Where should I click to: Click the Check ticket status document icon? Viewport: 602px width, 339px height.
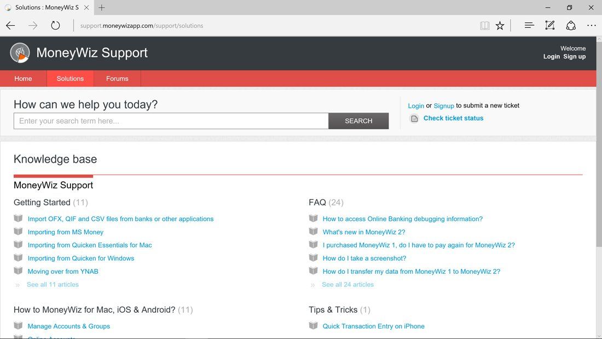pos(414,118)
